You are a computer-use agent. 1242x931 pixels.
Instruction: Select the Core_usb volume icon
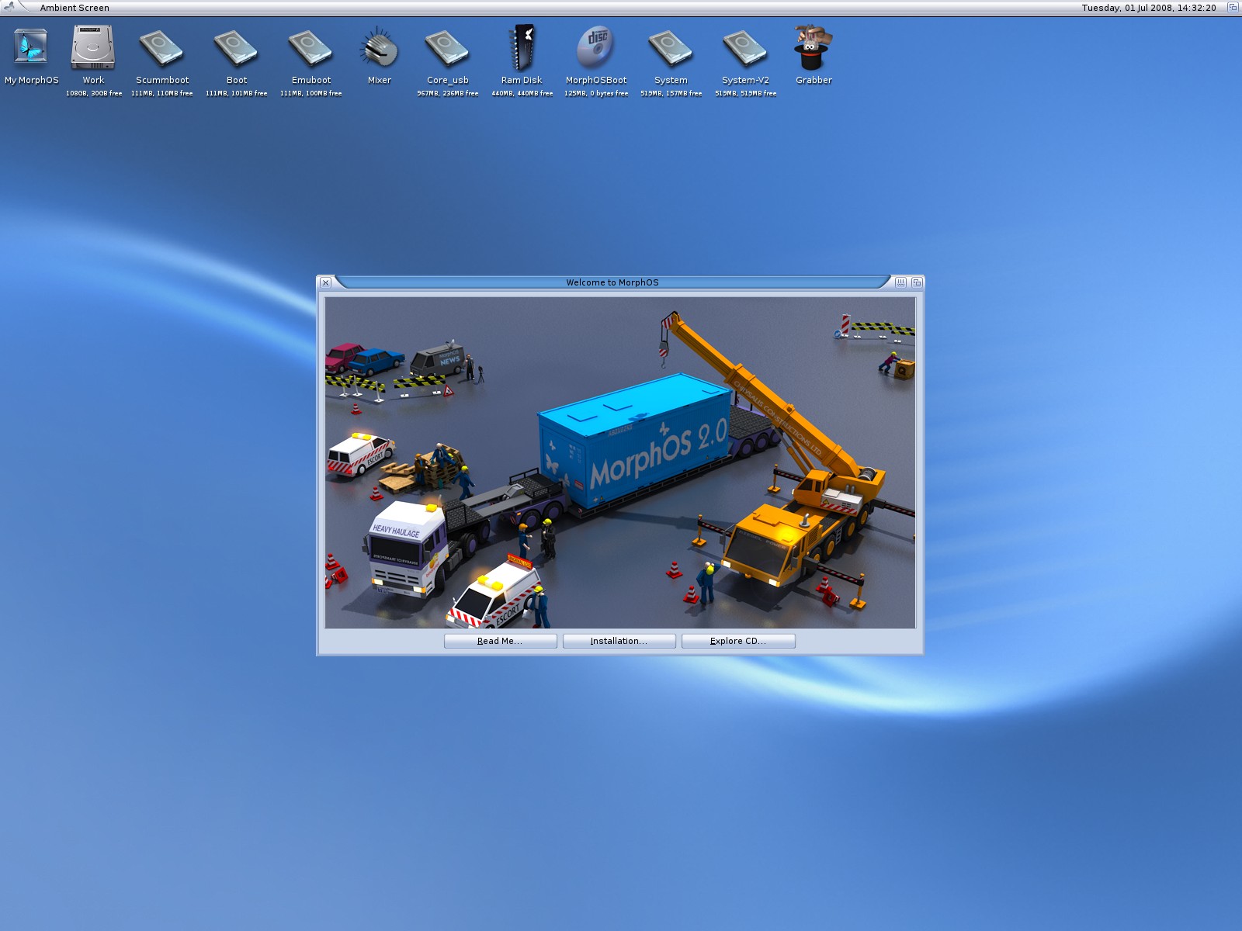click(x=448, y=47)
